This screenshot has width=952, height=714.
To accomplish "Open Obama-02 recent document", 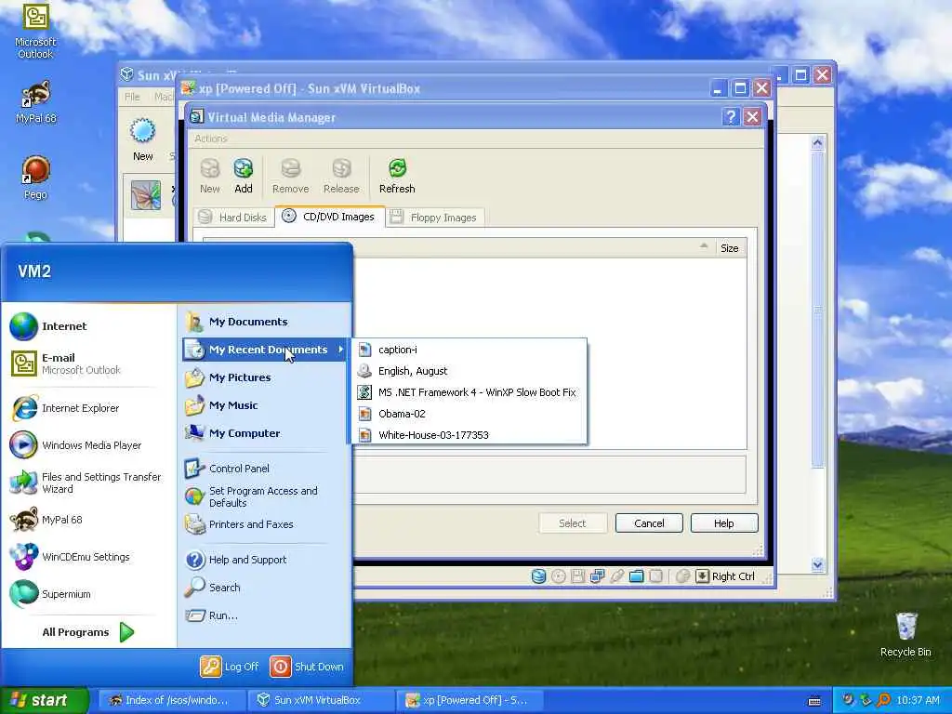I will coord(469,414).
